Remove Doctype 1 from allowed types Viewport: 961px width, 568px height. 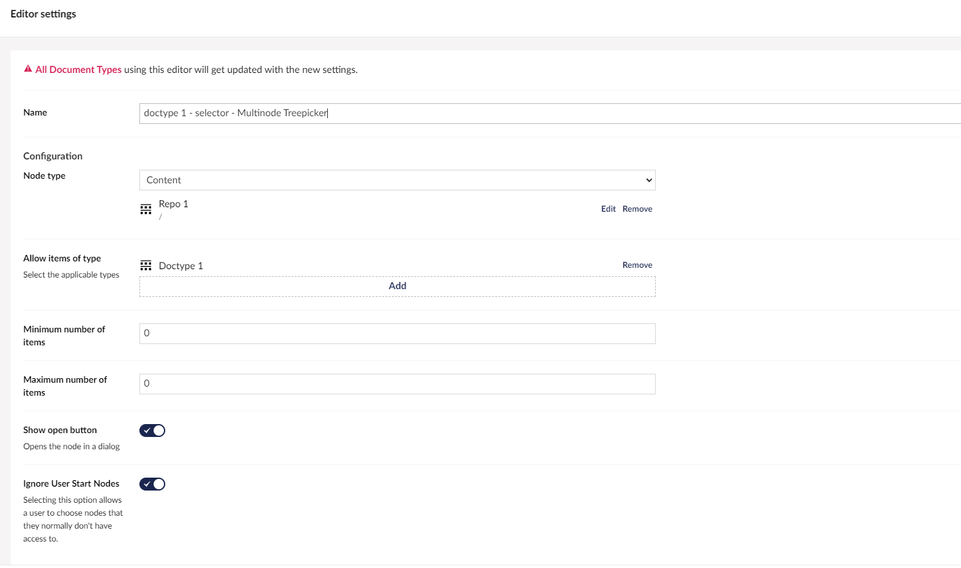coord(637,265)
